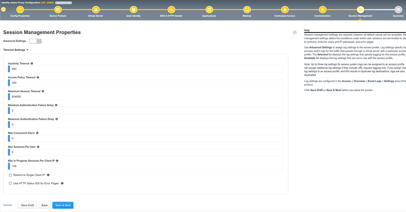Jump to the Summary step icon
The image size is (406, 212).
(398, 10)
